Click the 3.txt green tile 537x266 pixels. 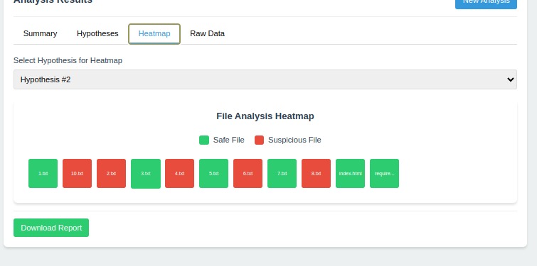pyautogui.click(x=146, y=174)
